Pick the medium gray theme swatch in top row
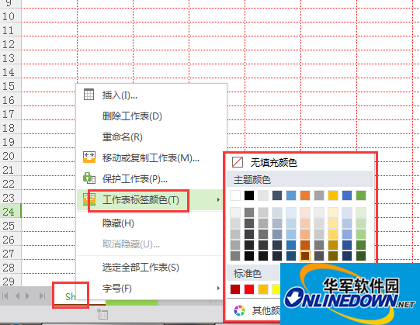The image size is (420, 325). click(x=319, y=195)
